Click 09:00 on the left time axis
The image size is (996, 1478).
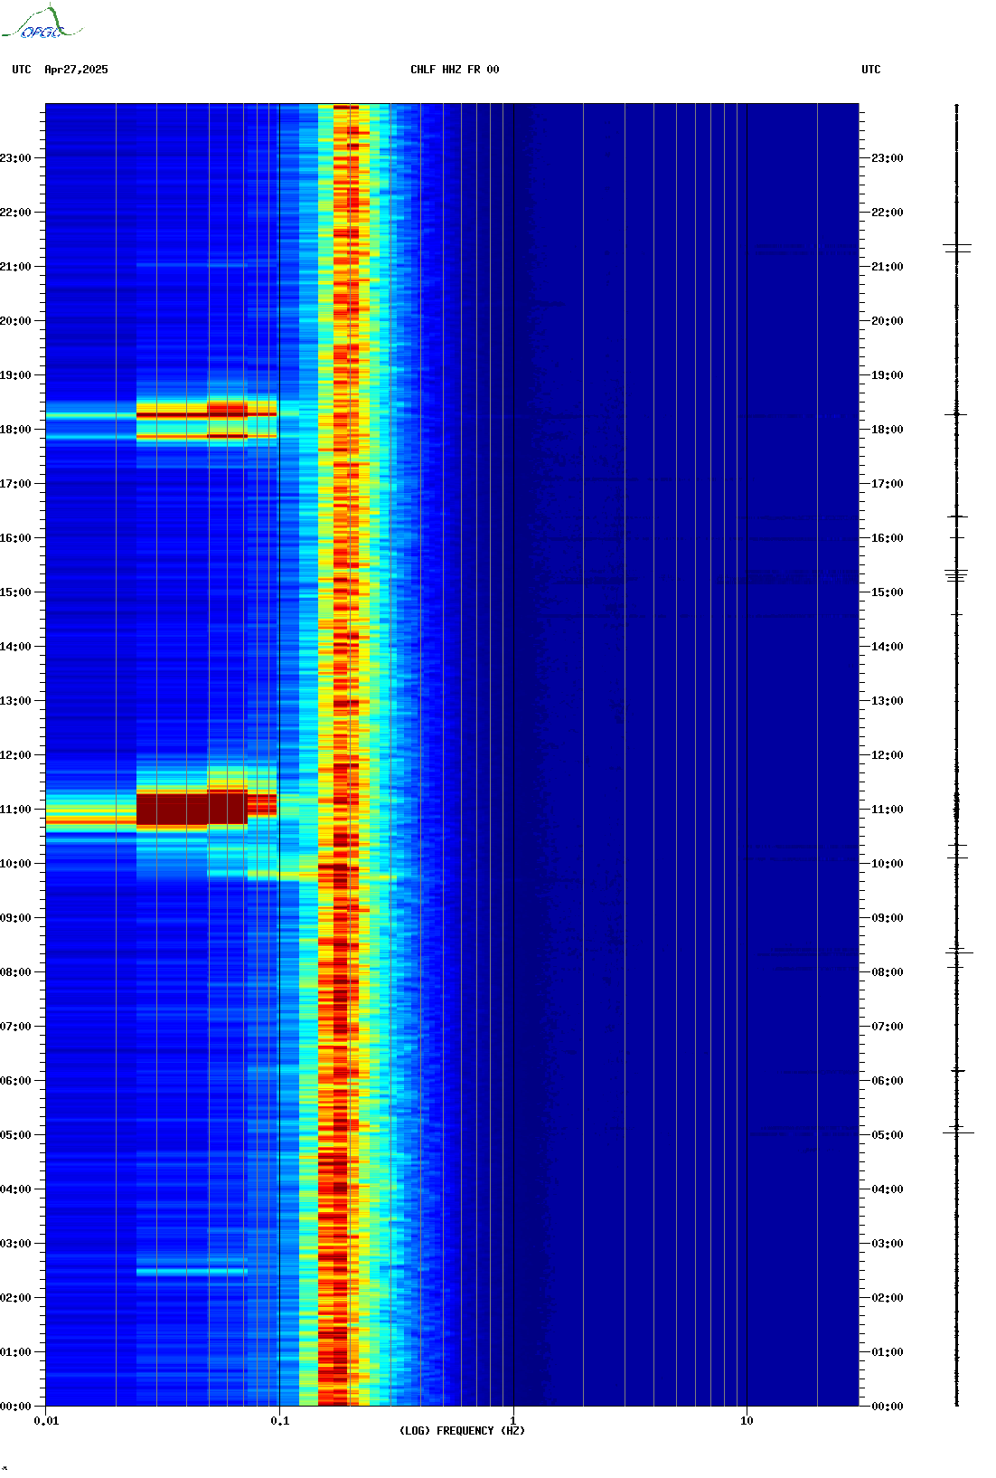[x=15, y=918]
